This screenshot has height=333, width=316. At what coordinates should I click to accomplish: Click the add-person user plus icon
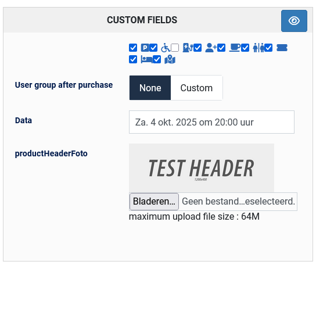(x=211, y=48)
